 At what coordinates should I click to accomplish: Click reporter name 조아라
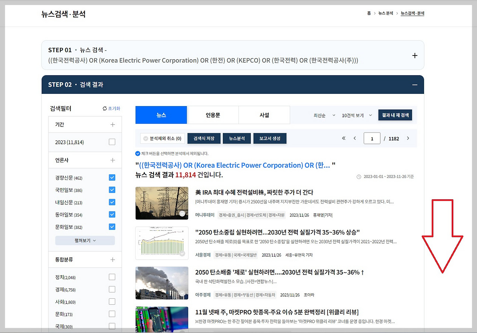[309, 295]
